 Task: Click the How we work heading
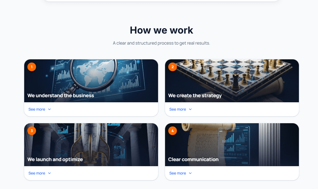click(162, 30)
